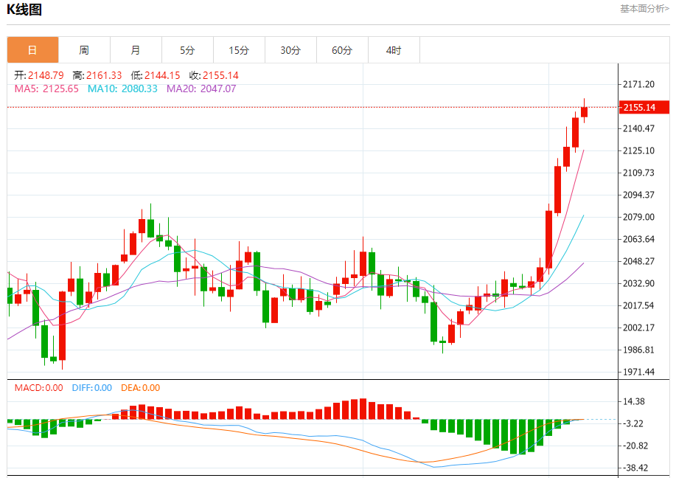Open the 5分 interval tab
676x478 pixels.
point(187,50)
